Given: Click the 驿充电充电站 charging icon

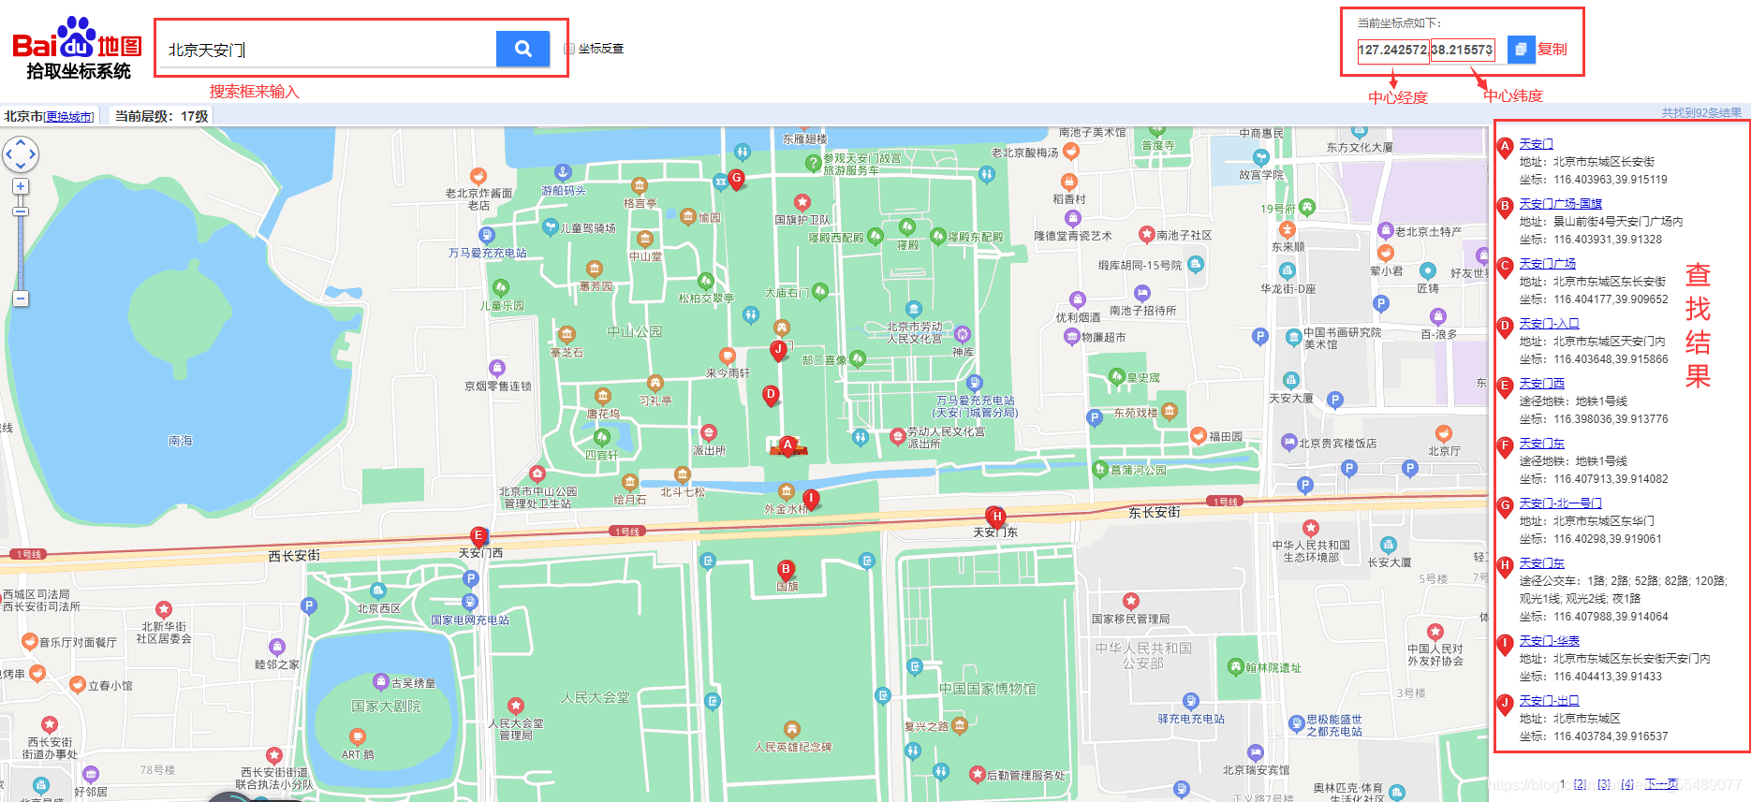Looking at the screenshot, I should pyautogui.click(x=1191, y=701).
